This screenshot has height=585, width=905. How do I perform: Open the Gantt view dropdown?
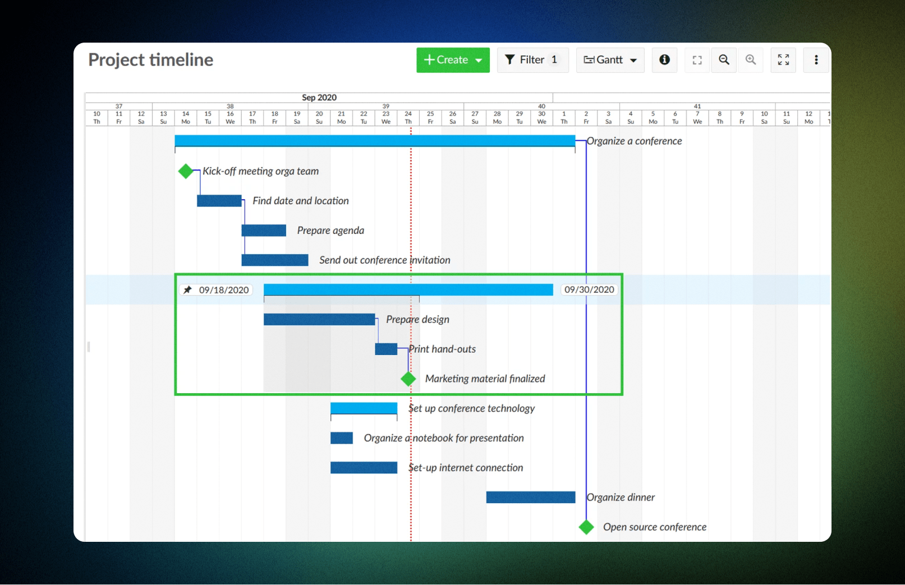610,60
